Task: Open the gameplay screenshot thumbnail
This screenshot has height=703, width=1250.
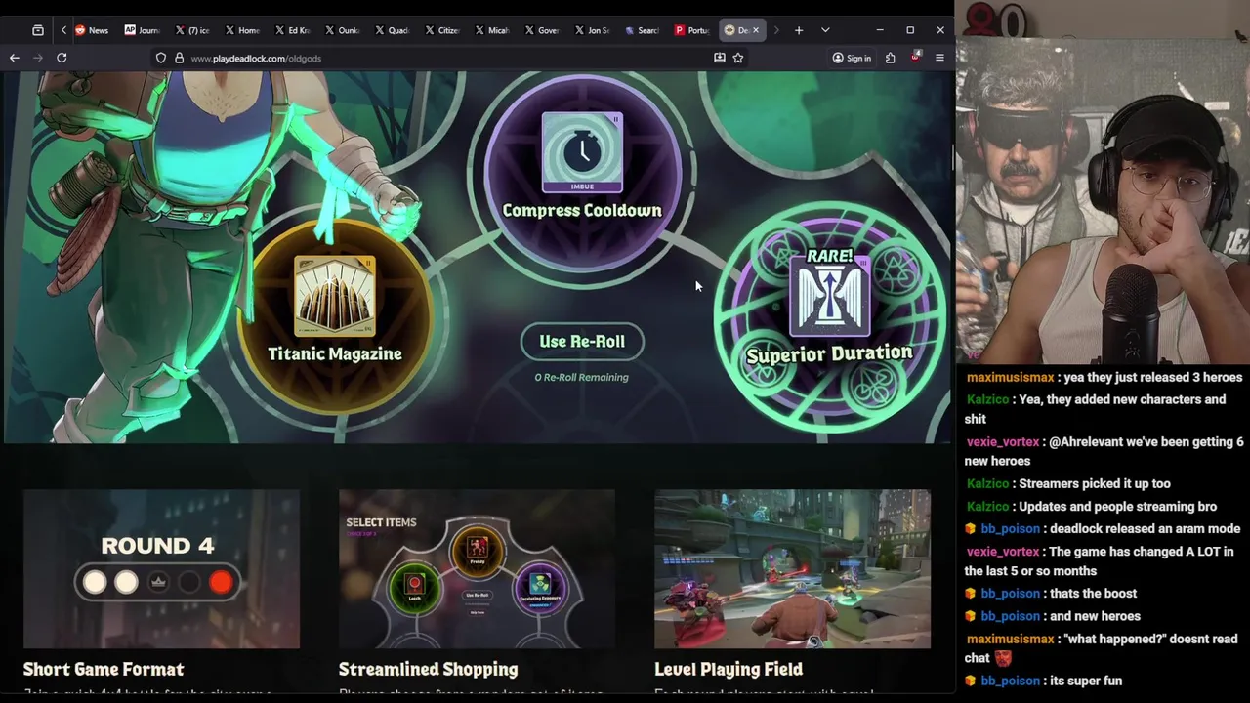Action: pyautogui.click(x=792, y=568)
